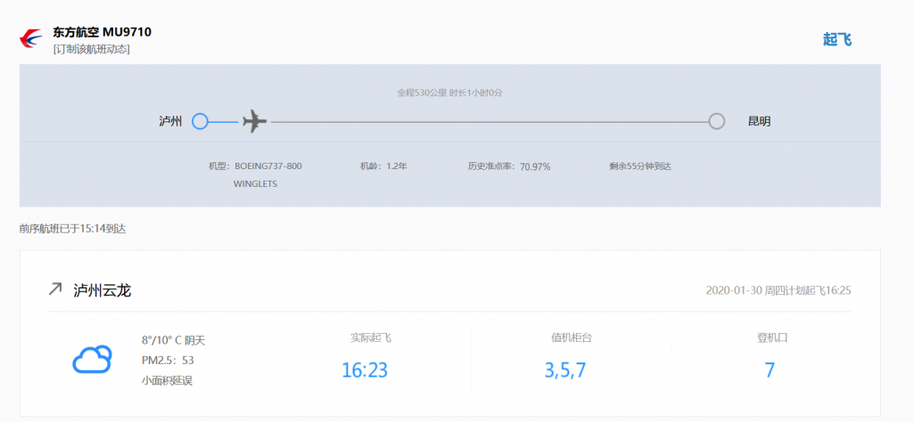Click the cloudy weather icon
This screenshot has height=422, width=913.
pyautogui.click(x=92, y=359)
